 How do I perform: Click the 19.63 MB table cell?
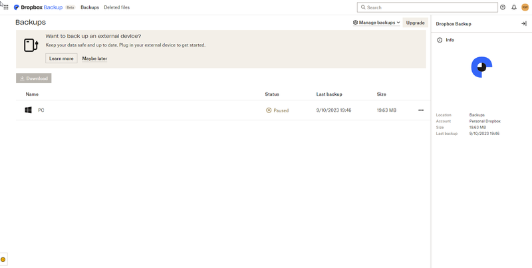tap(386, 110)
